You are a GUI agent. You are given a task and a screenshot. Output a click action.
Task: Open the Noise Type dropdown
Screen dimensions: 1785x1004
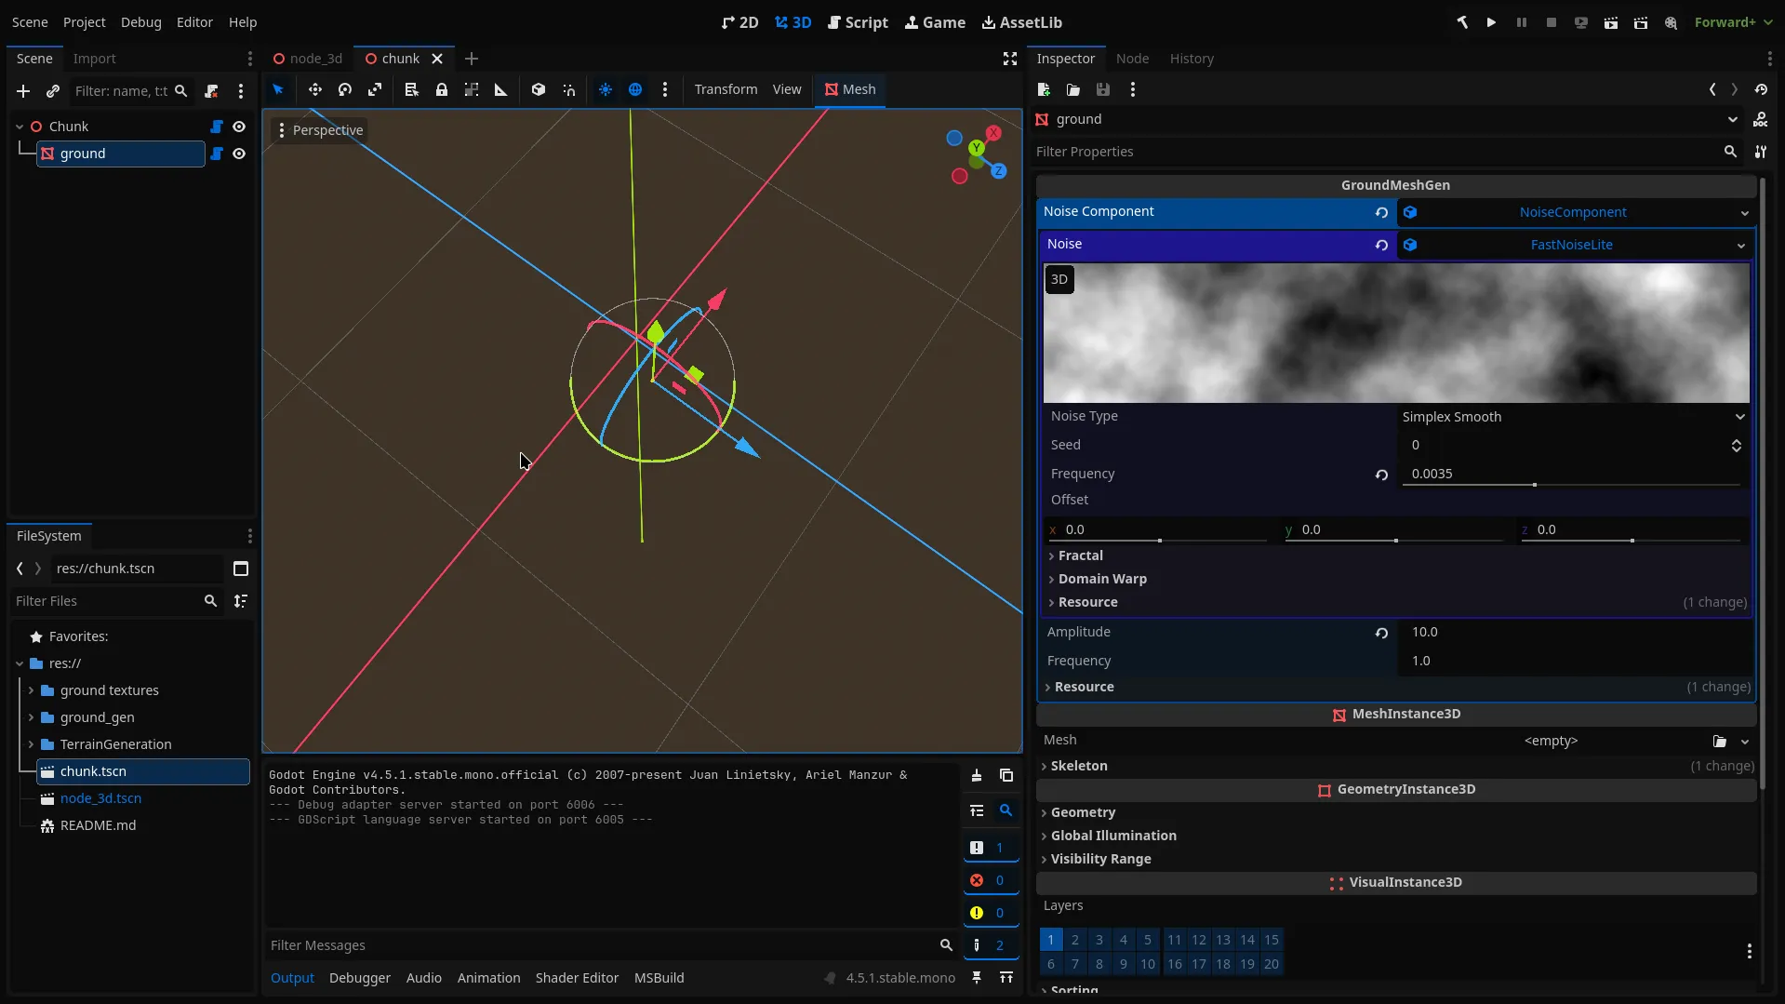point(1573,417)
